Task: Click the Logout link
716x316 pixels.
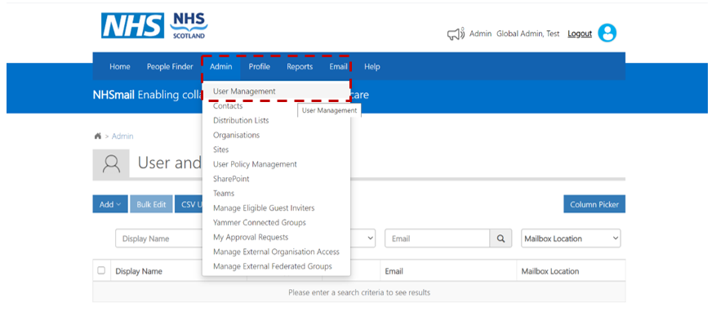Action: point(580,33)
